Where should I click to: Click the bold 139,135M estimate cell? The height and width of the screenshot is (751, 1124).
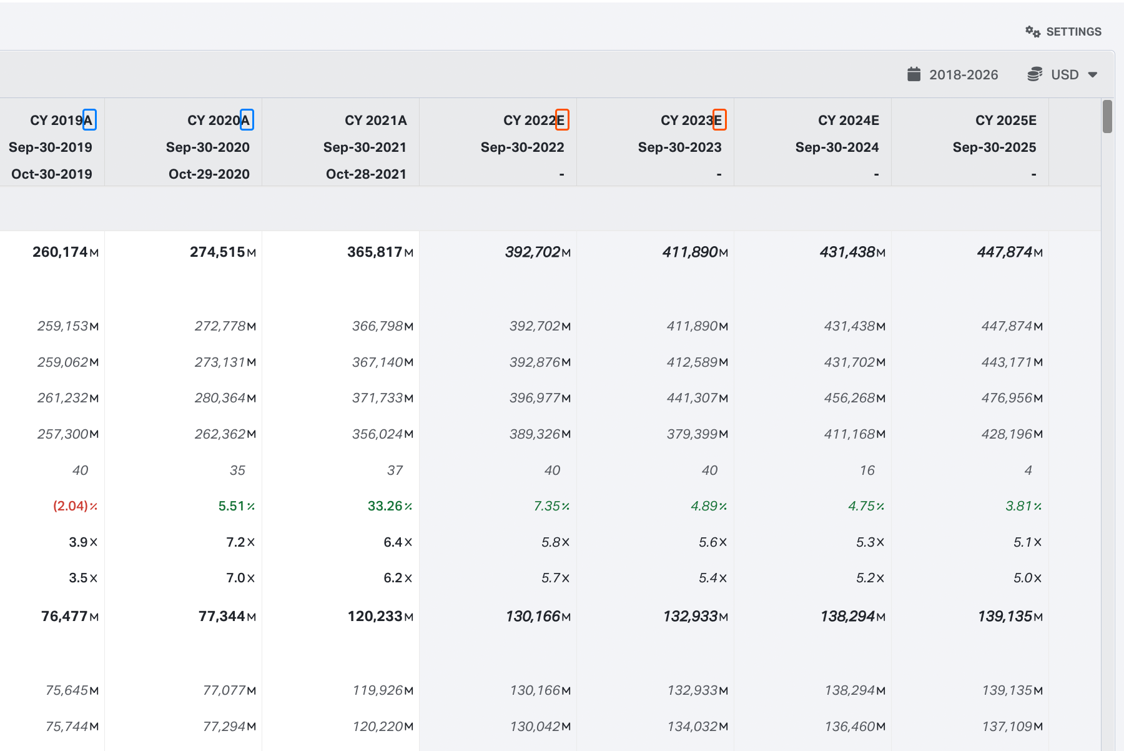tap(1010, 617)
